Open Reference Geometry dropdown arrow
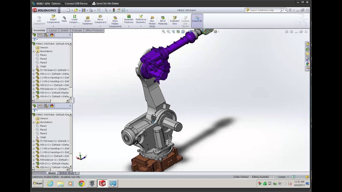This screenshot has height=192, width=342. [x=141, y=26]
